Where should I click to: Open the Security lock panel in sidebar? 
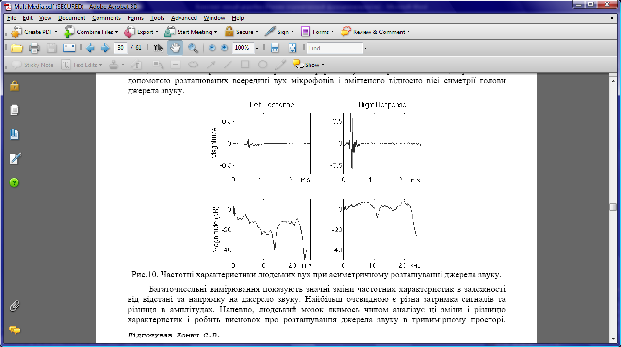click(15, 85)
